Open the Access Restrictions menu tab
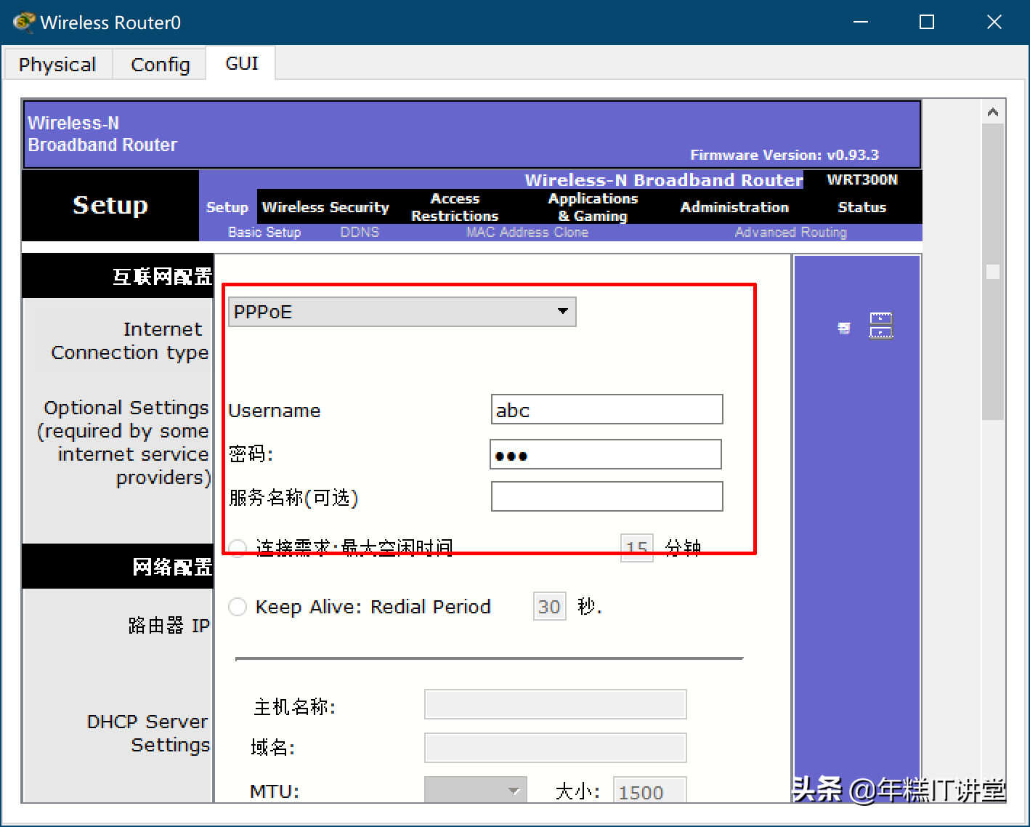The width and height of the screenshot is (1030, 827). click(x=455, y=207)
